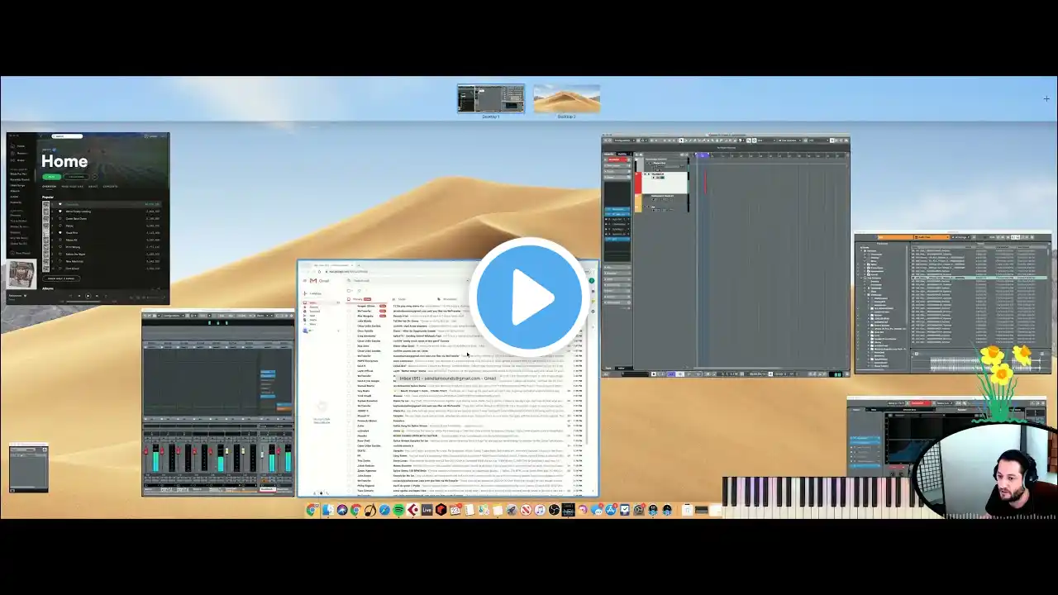Image resolution: width=1058 pixels, height=595 pixels.
Task: Toggle play/pause in the Spotify player bar
Action: point(88,295)
